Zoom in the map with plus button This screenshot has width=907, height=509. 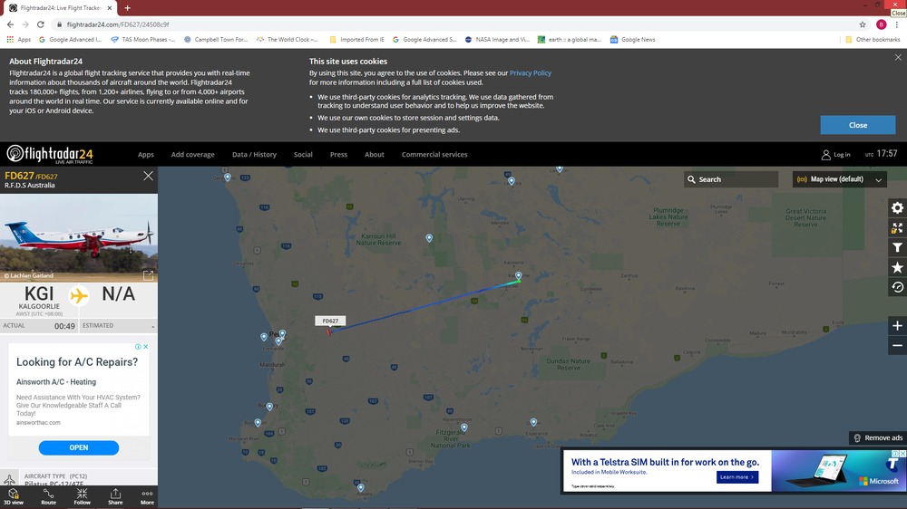(x=897, y=326)
